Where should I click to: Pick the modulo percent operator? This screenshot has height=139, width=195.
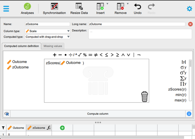click(85, 55)
